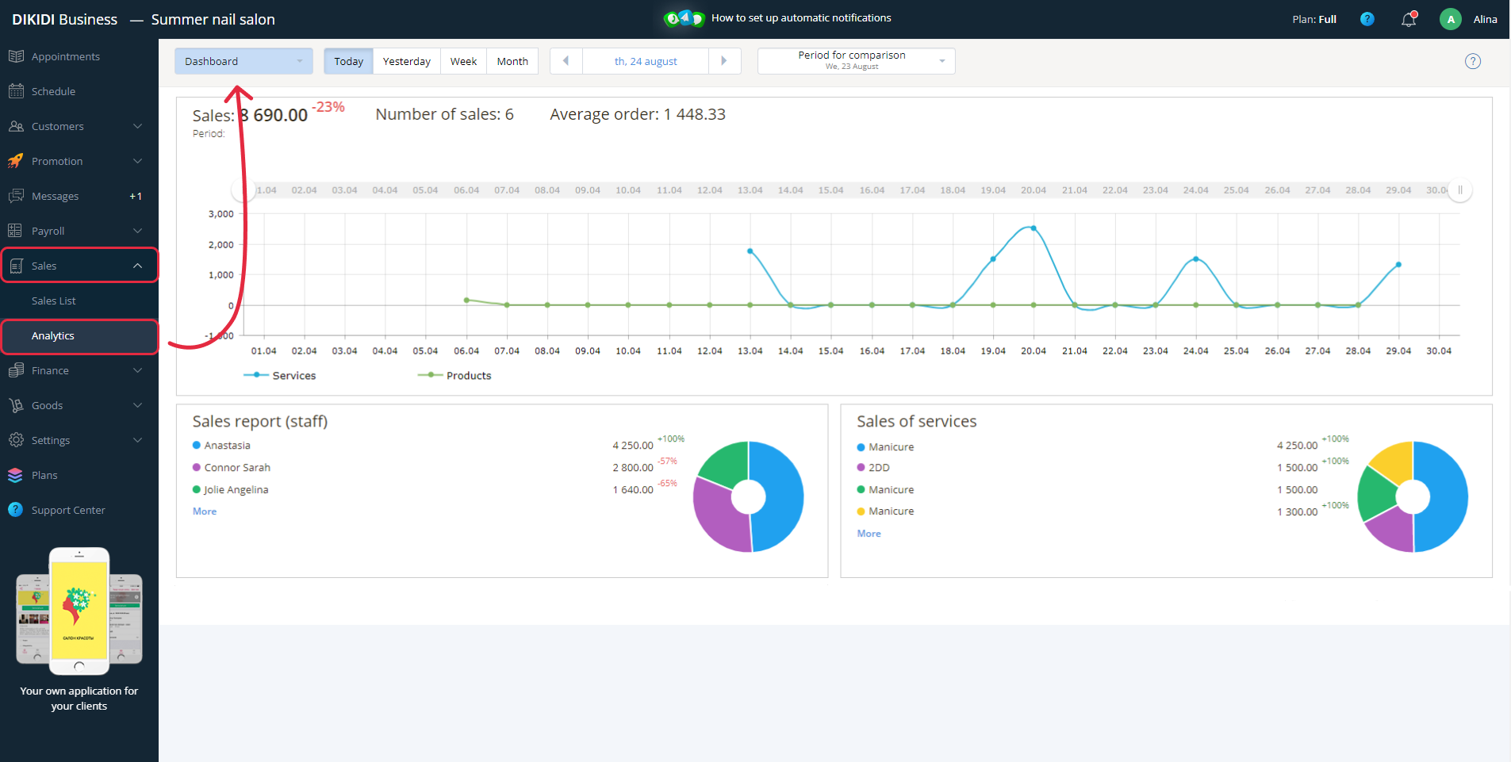Click the notification channels icon in header
Viewport: 1511px width, 762px height.
685,18
